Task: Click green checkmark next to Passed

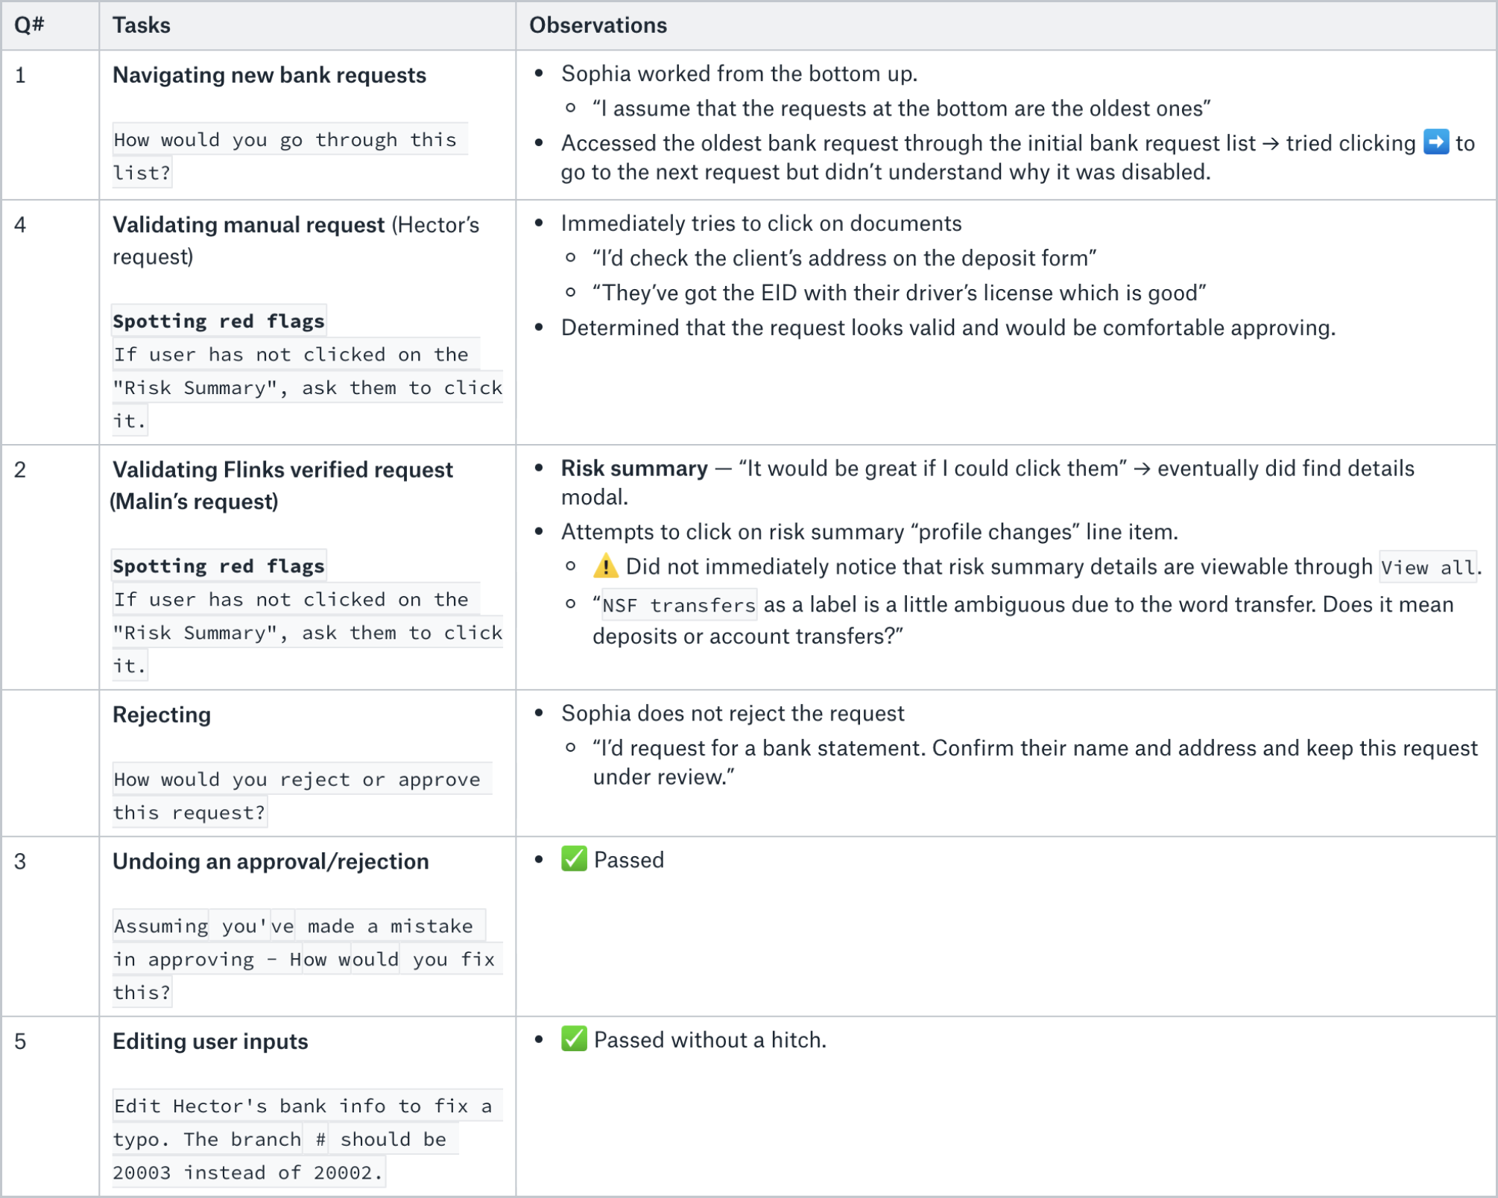Action: (574, 859)
